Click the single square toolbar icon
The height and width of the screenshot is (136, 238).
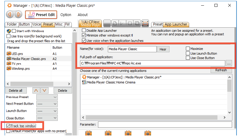pyautogui.click(x=130, y=23)
